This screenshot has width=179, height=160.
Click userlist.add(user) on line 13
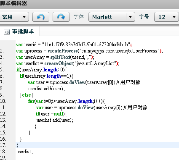[55, 120]
